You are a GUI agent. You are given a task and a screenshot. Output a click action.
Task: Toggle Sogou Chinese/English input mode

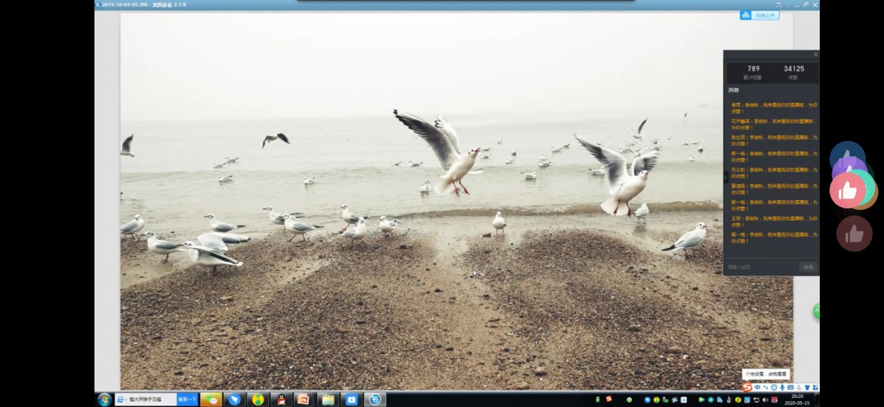[758, 388]
